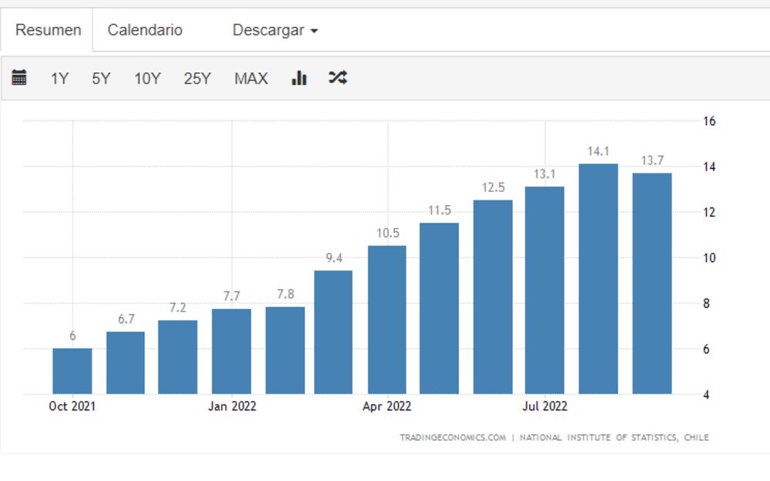770x481 pixels.
Task: Select the column chart type icon
Action: 298,77
